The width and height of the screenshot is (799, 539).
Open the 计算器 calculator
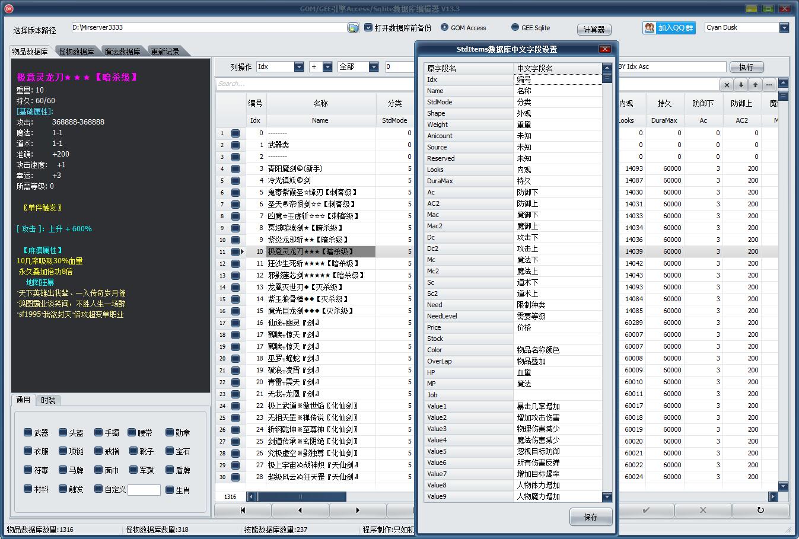(594, 29)
